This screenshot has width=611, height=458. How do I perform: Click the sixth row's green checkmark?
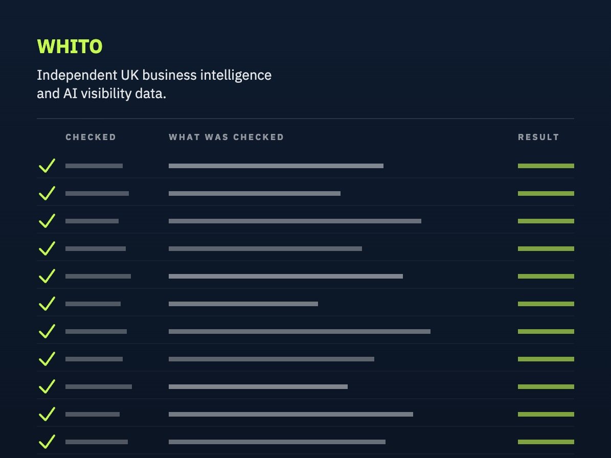47,304
